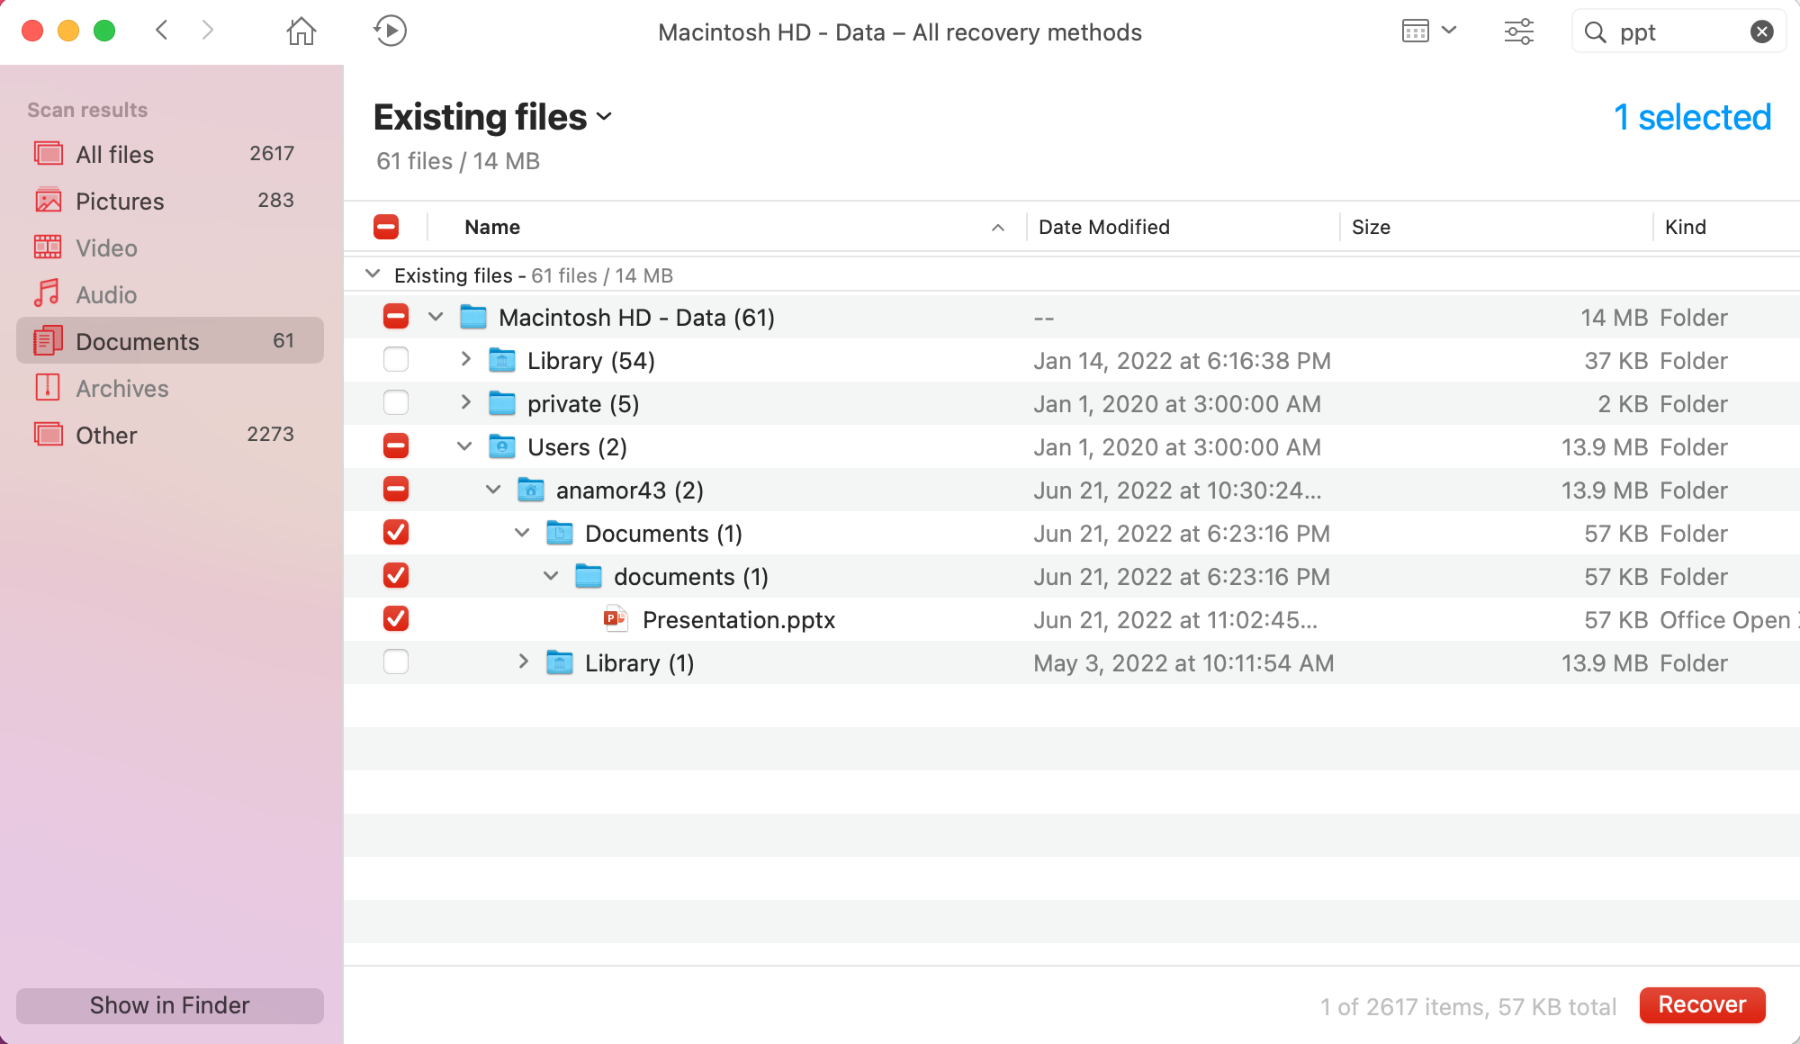Click the Pictures sidebar icon
Viewport: 1800px width, 1044px height.
click(47, 200)
